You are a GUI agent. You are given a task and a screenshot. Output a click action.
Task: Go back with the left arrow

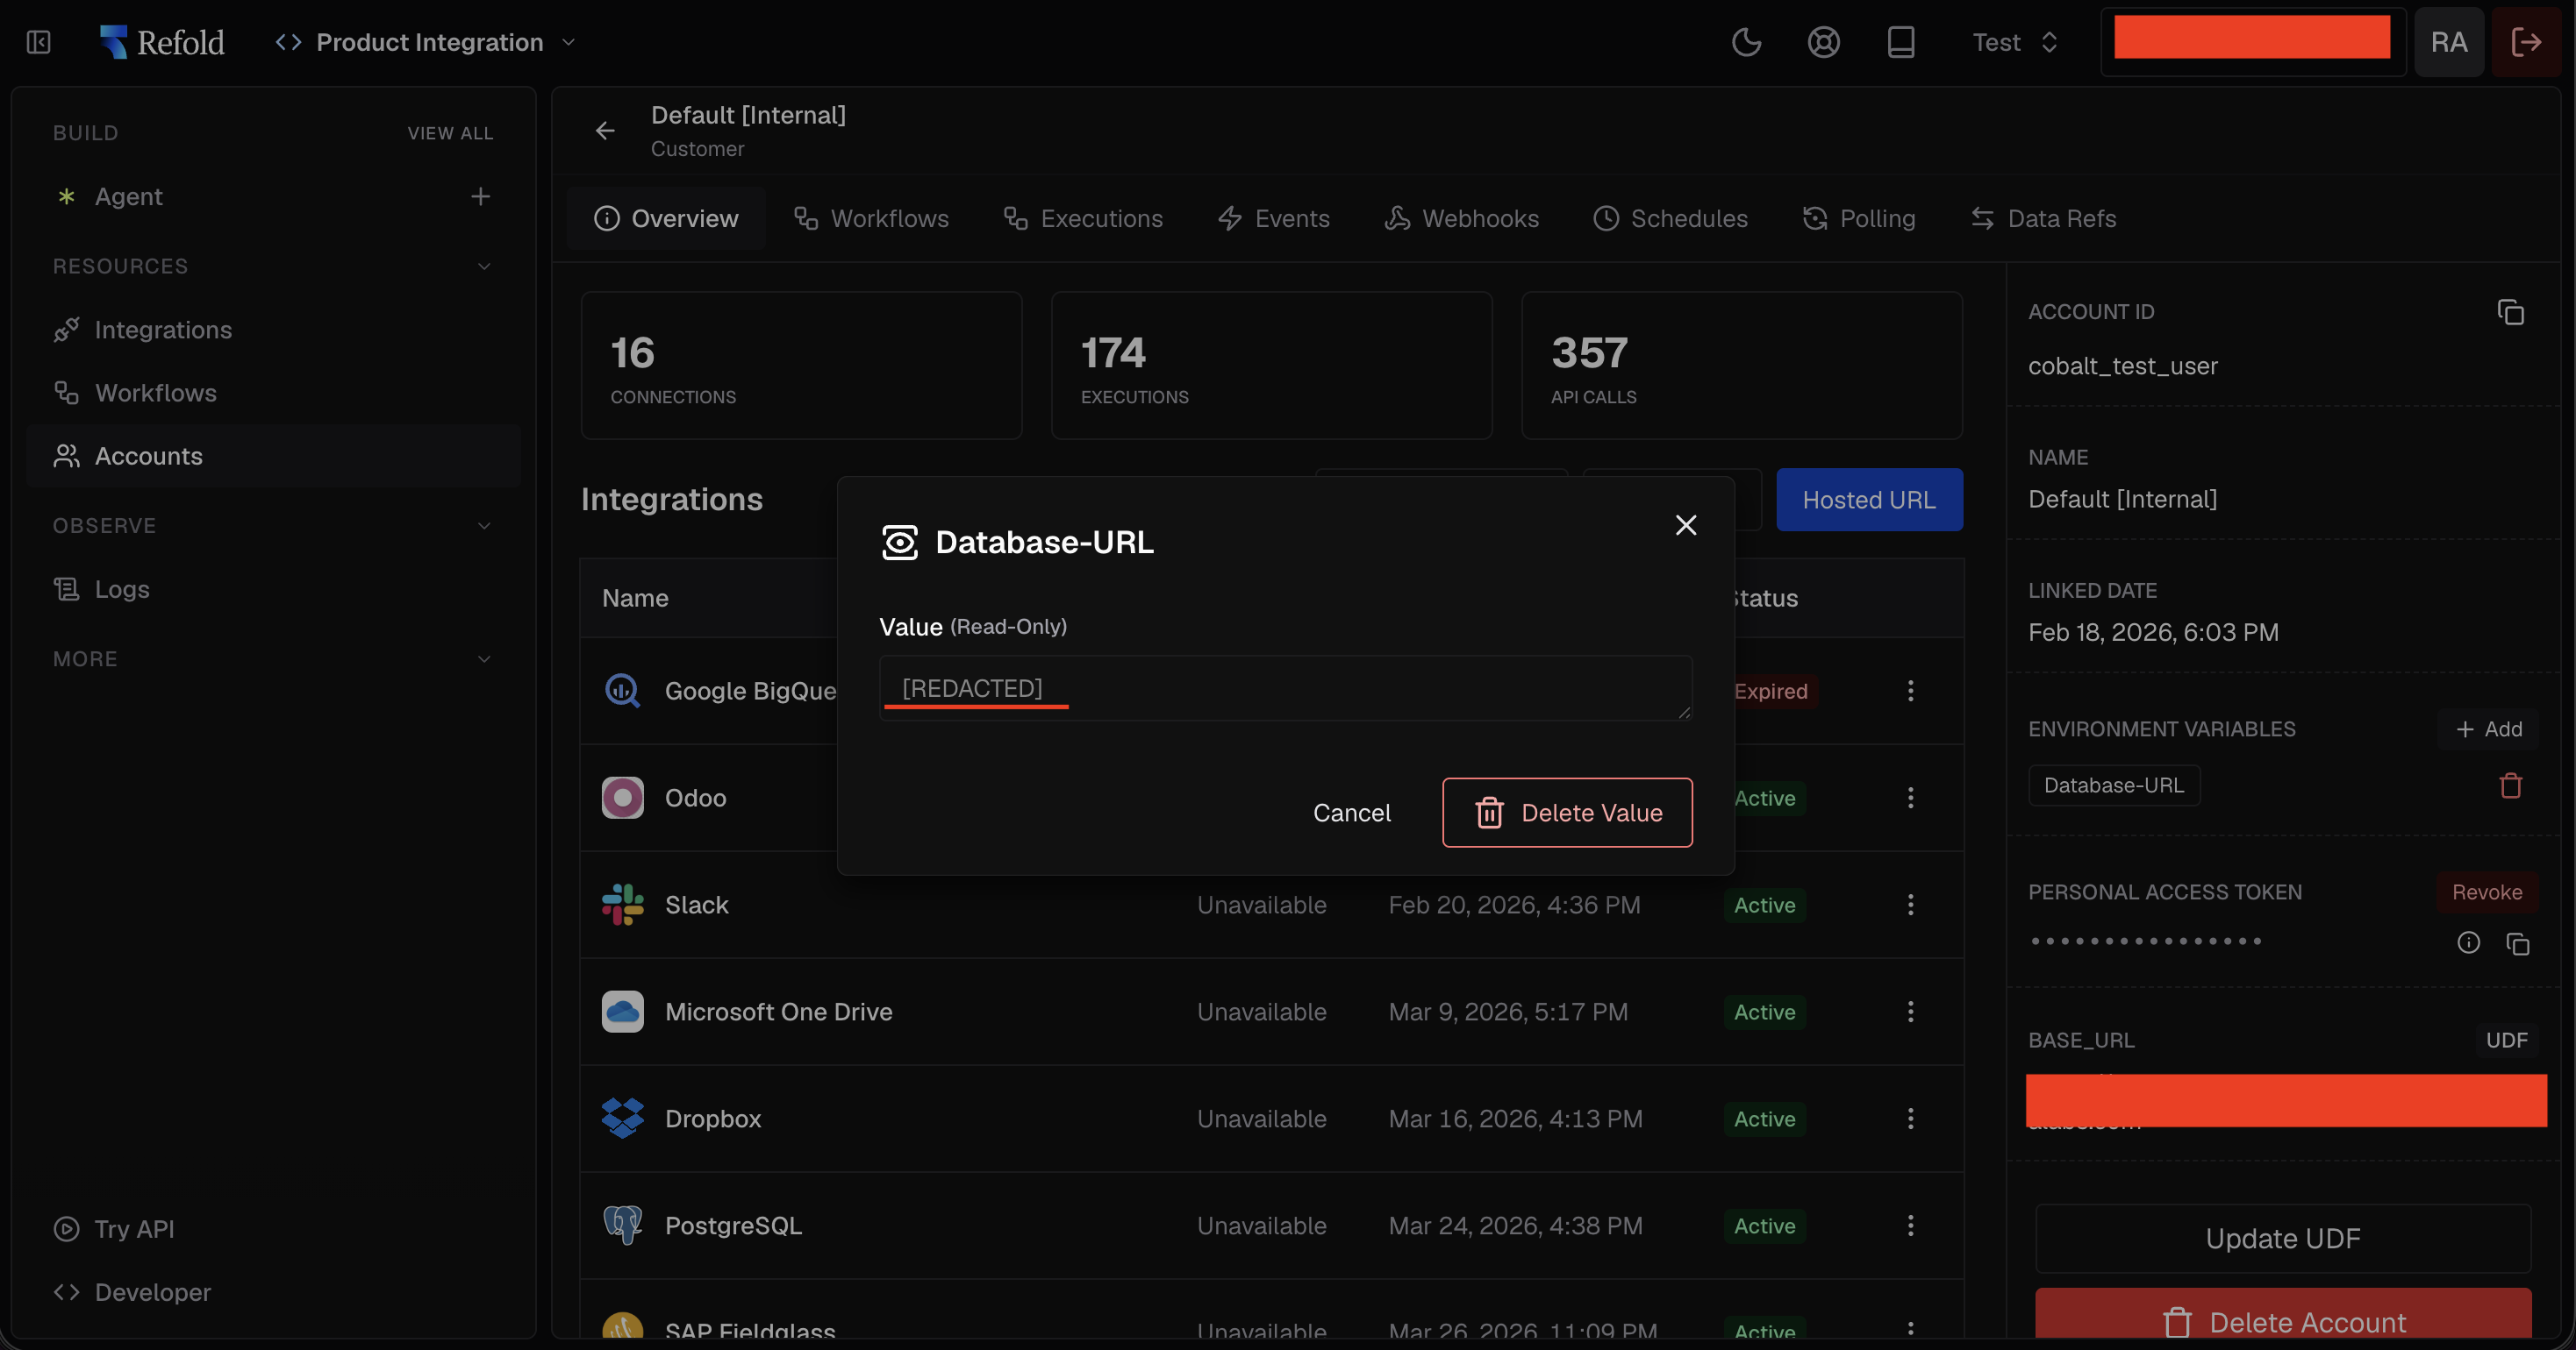coord(605,131)
